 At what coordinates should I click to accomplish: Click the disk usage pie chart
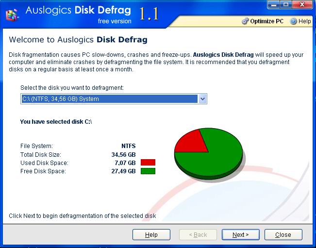[x=209, y=154]
